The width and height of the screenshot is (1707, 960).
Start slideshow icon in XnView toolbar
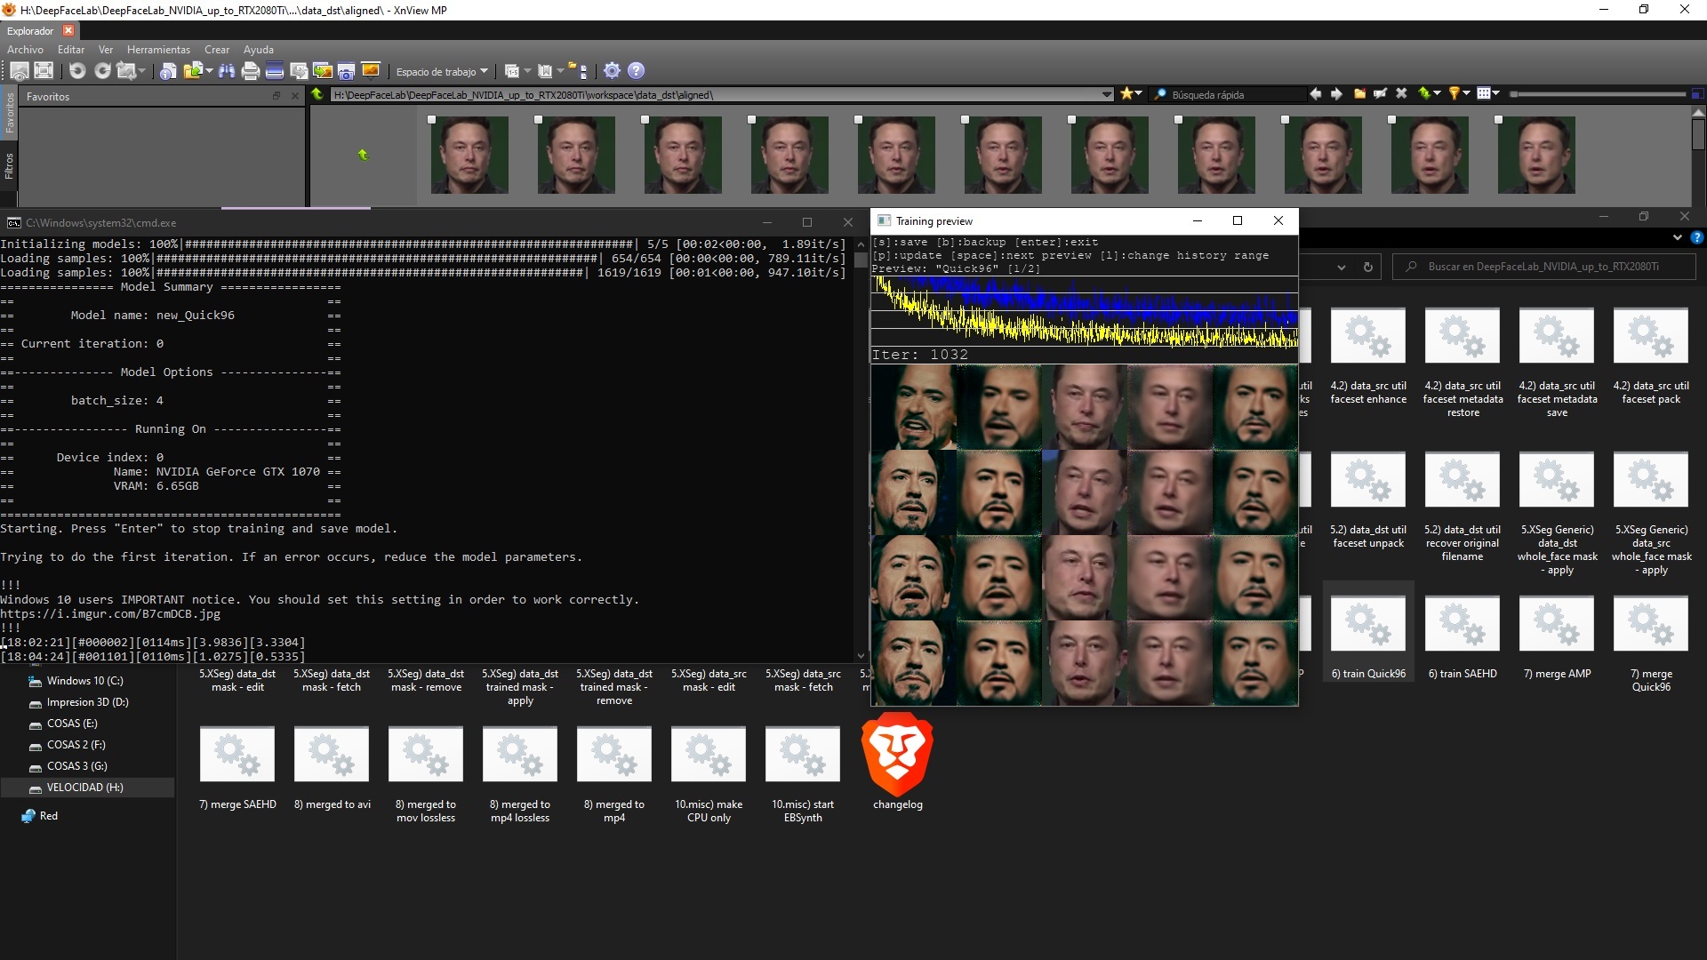[371, 70]
